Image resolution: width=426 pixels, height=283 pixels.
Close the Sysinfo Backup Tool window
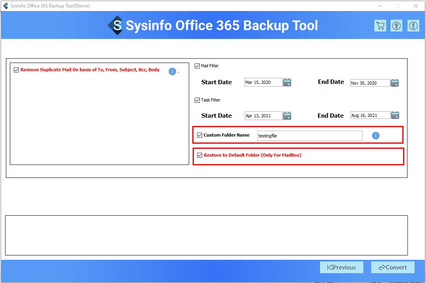(416, 6)
